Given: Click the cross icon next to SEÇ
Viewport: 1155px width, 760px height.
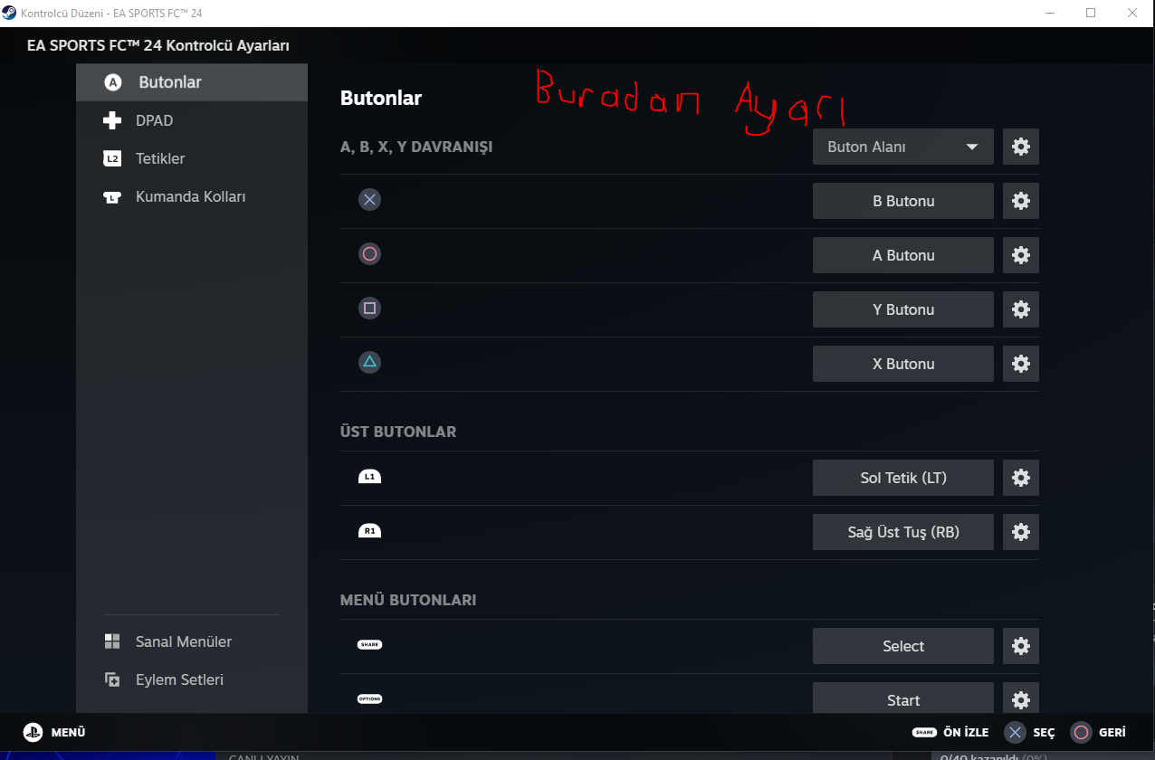Looking at the screenshot, I should click(1016, 733).
